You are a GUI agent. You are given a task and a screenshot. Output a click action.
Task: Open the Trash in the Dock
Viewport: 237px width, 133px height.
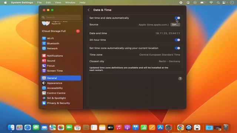[x=226, y=127]
